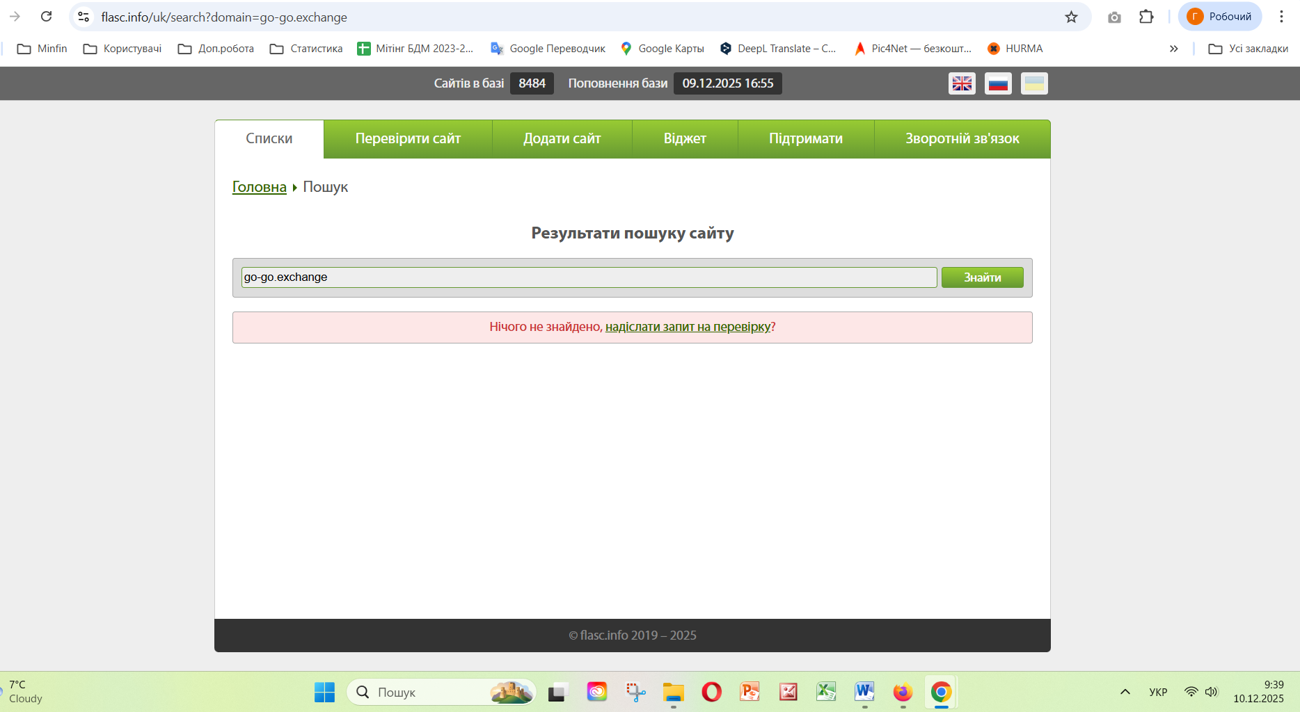This screenshot has width=1300, height=712.
Task: Open the Підтримати tab
Action: click(806, 138)
